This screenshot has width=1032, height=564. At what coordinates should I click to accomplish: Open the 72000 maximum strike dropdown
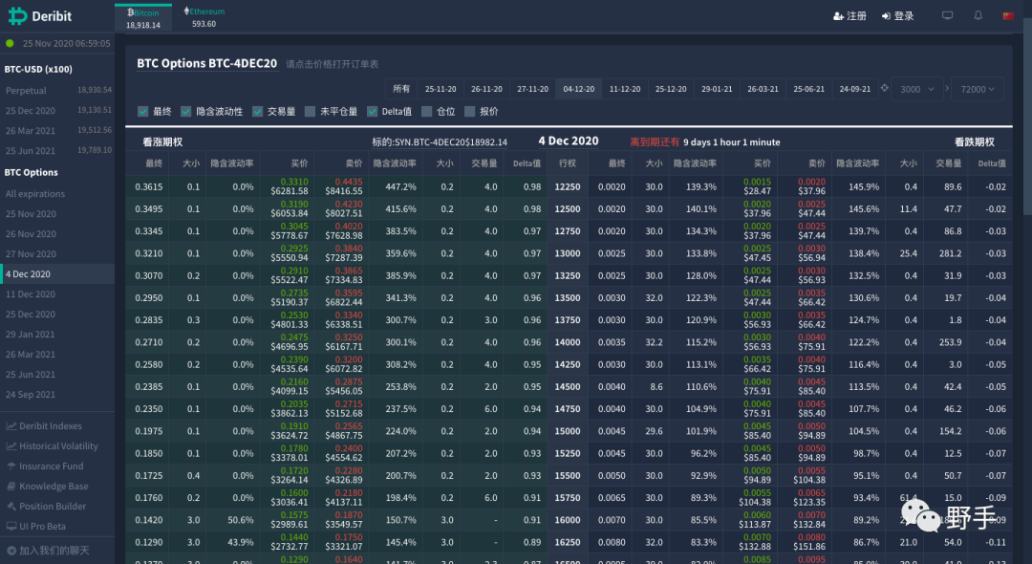pyautogui.click(x=976, y=89)
